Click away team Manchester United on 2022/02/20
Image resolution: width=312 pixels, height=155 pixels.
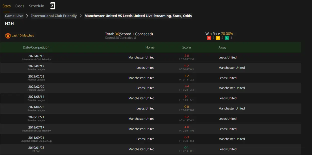click(232, 88)
